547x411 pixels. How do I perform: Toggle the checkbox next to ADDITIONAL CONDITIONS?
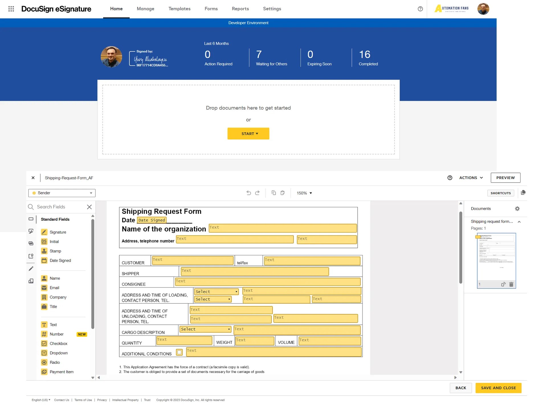[179, 352]
